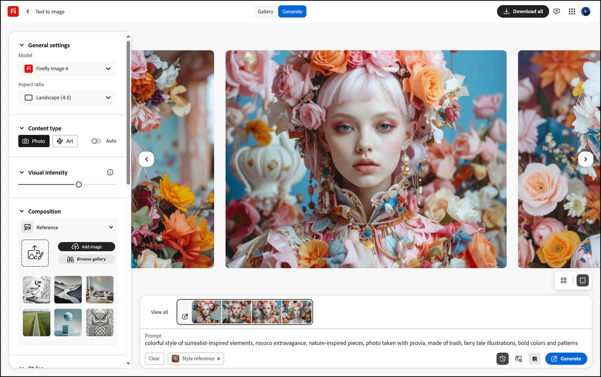Select Photo content type
The width and height of the screenshot is (601, 377).
[34, 141]
